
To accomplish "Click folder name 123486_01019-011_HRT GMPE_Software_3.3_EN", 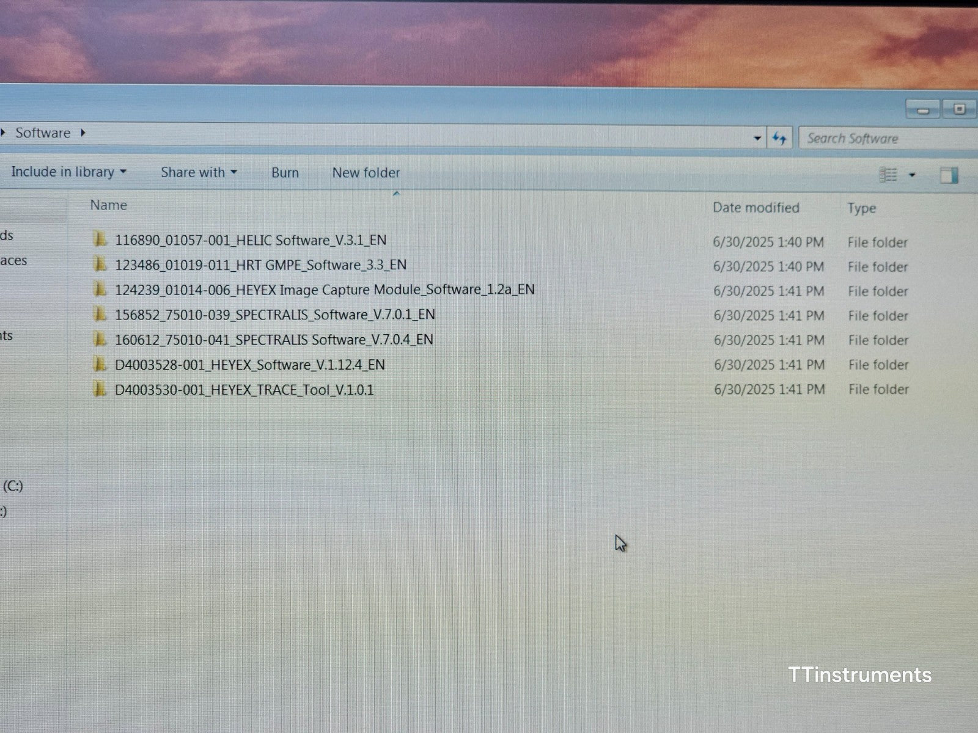I will coord(260,265).
